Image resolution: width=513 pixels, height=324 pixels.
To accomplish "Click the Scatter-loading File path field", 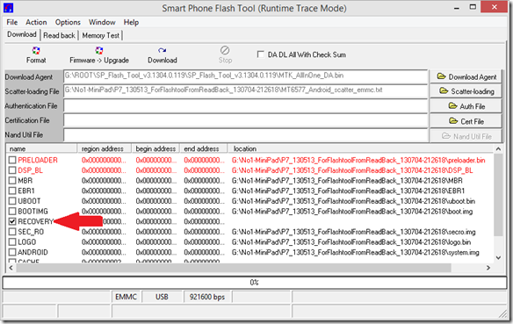I will pos(245,91).
